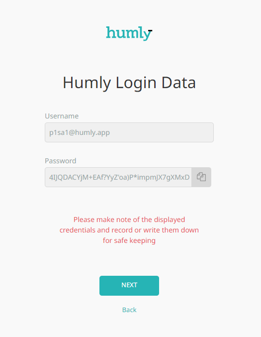Click the humly logo at top
The image size is (261, 337).
tap(129, 33)
